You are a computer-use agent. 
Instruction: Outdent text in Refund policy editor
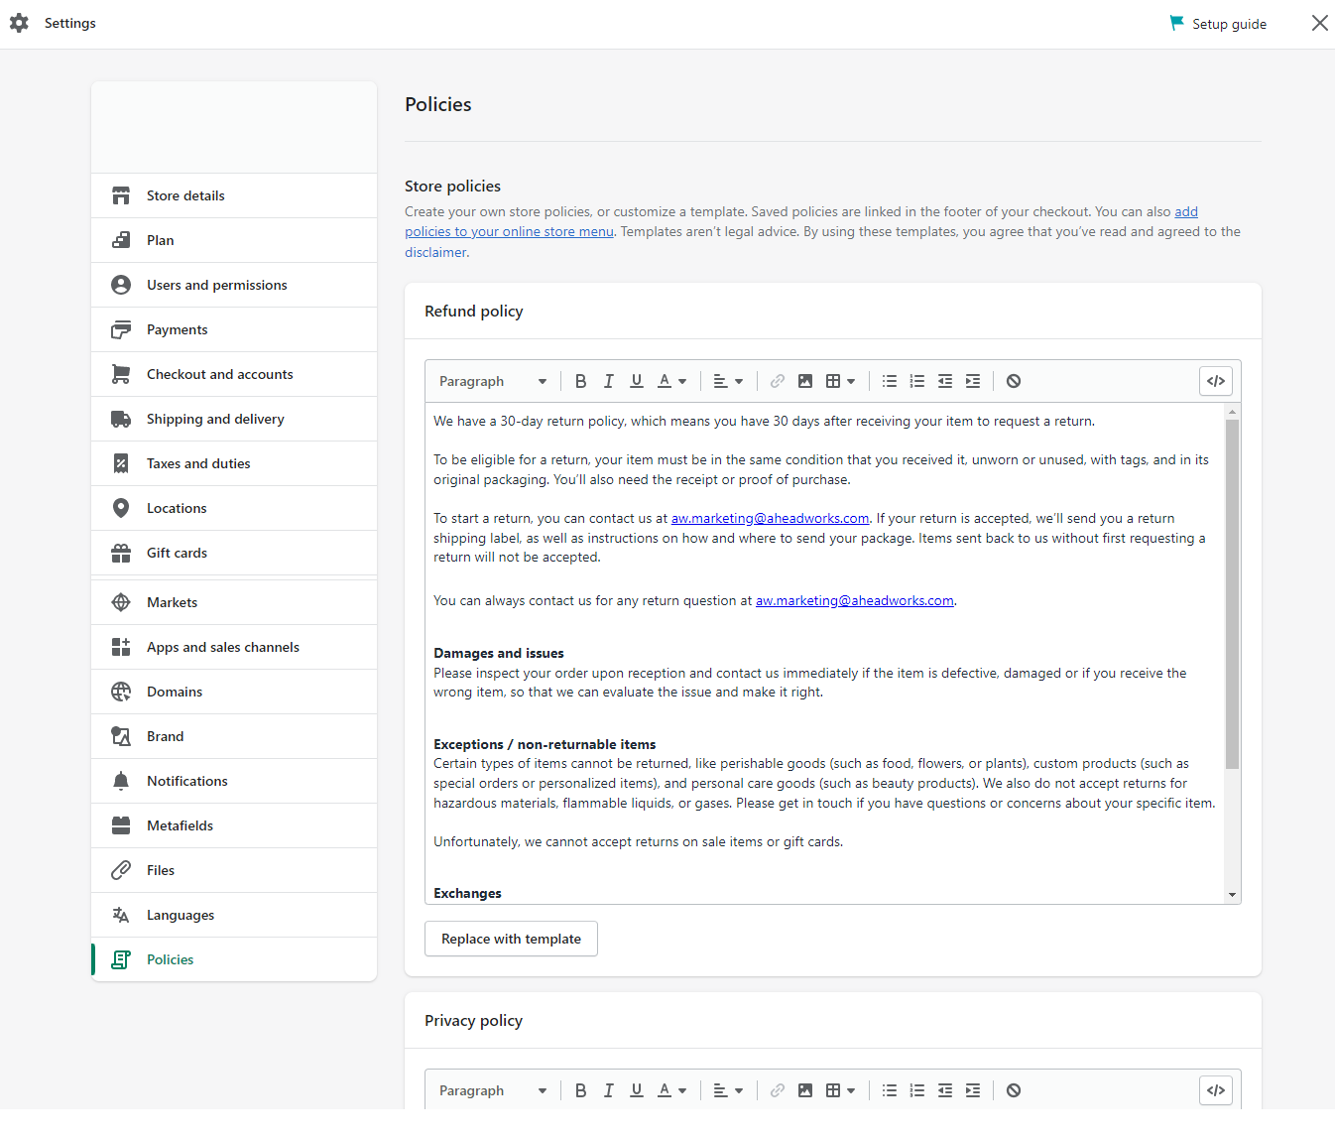coord(945,381)
